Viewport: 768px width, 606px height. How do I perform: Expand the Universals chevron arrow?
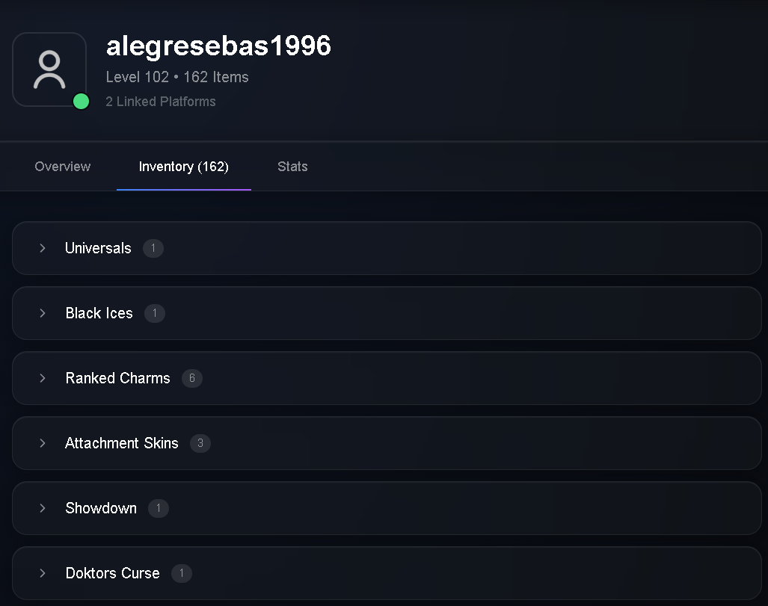point(43,248)
